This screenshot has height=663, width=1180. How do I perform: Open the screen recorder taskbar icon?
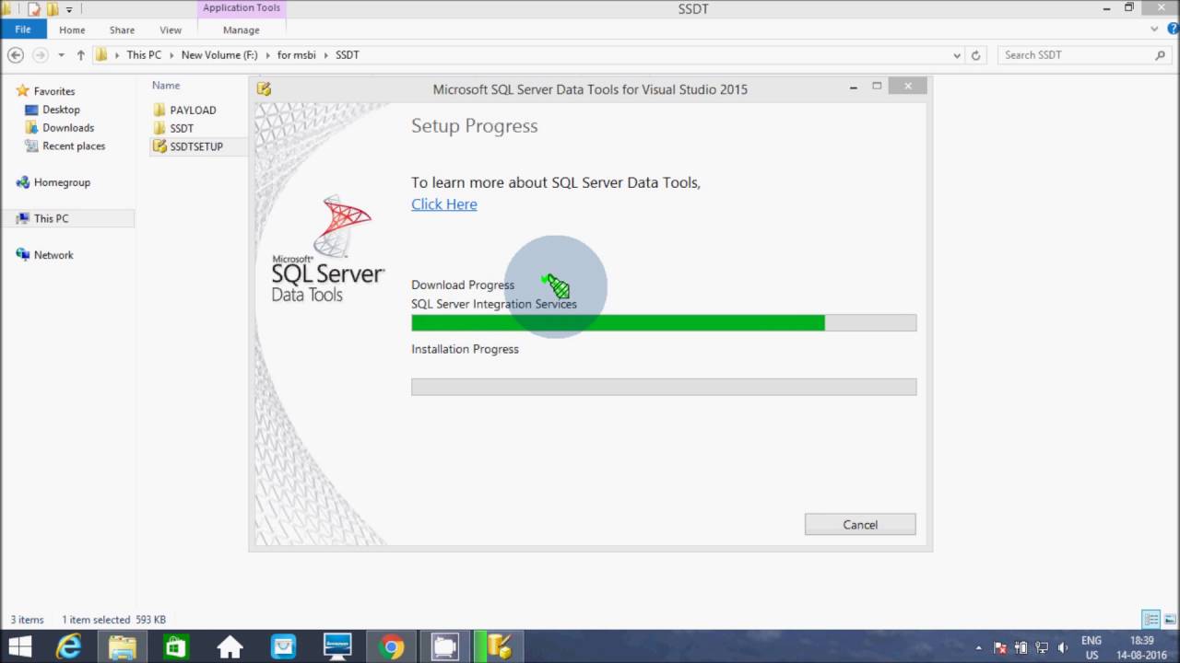[x=445, y=647]
